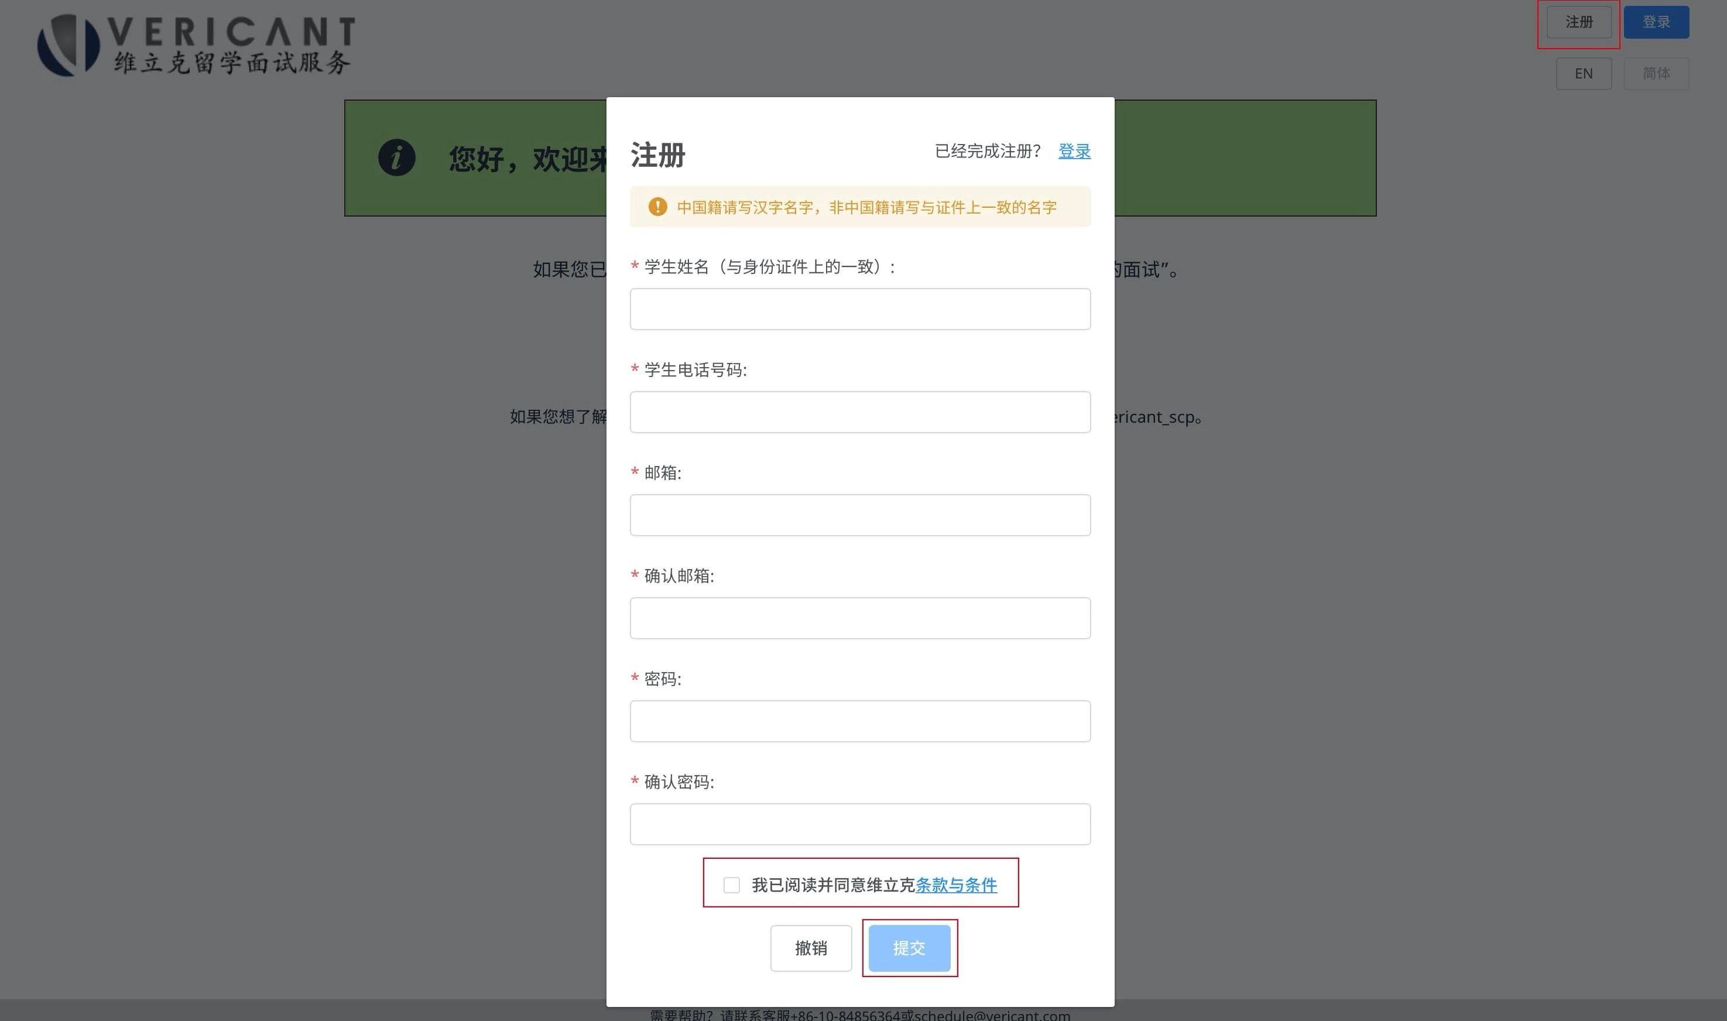
Task: Click the 邮箱 email input field
Action: pos(860,515)
